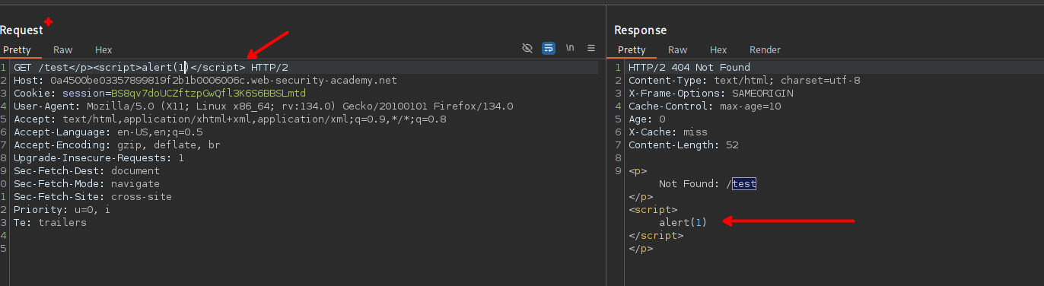Toggle hide non-printable characters eye icon
Image resolution: width=1044 pixels, height=286 pixels.
527,49
